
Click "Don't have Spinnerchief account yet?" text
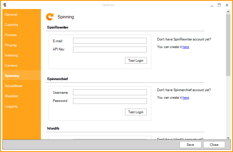tap(184, 90)
